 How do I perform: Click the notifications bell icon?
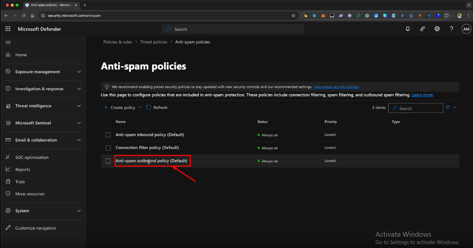[408, 29]
